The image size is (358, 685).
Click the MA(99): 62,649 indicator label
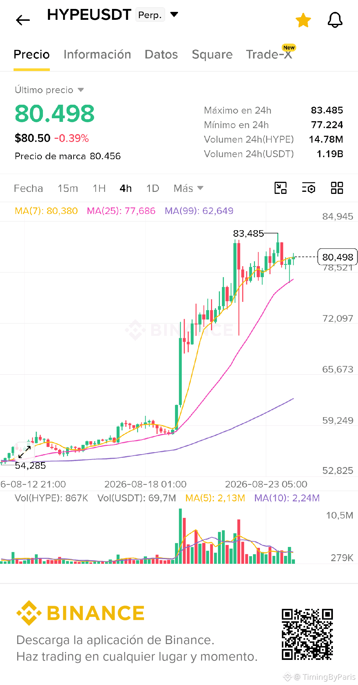199,211
